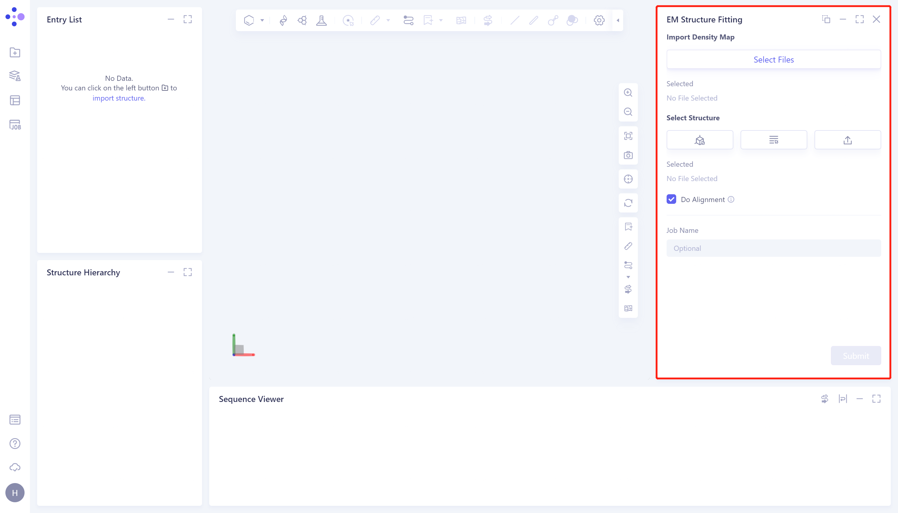Click the import structure link
The height and width of the screenshot is (513, 898).
coord(119,98)
